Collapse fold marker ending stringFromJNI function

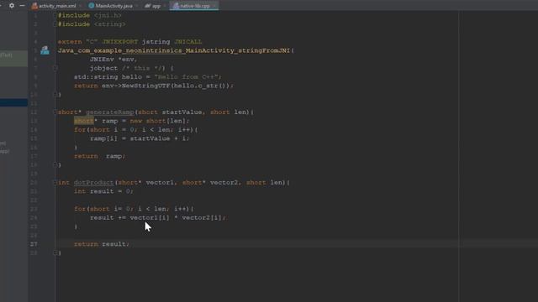(55, 95)
